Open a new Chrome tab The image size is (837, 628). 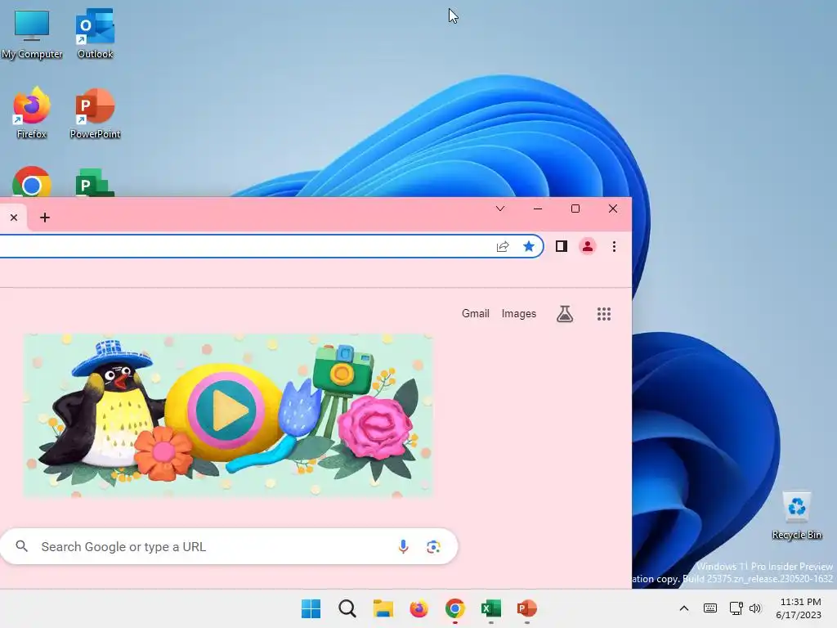click(x=45, y=218)
